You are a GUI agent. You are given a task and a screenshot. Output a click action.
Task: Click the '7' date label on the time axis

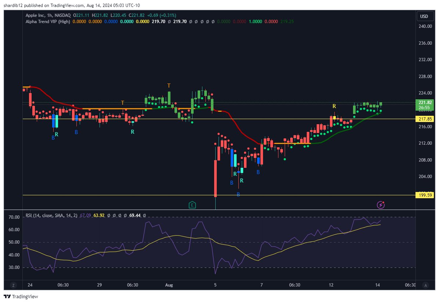tap(262, 285)
